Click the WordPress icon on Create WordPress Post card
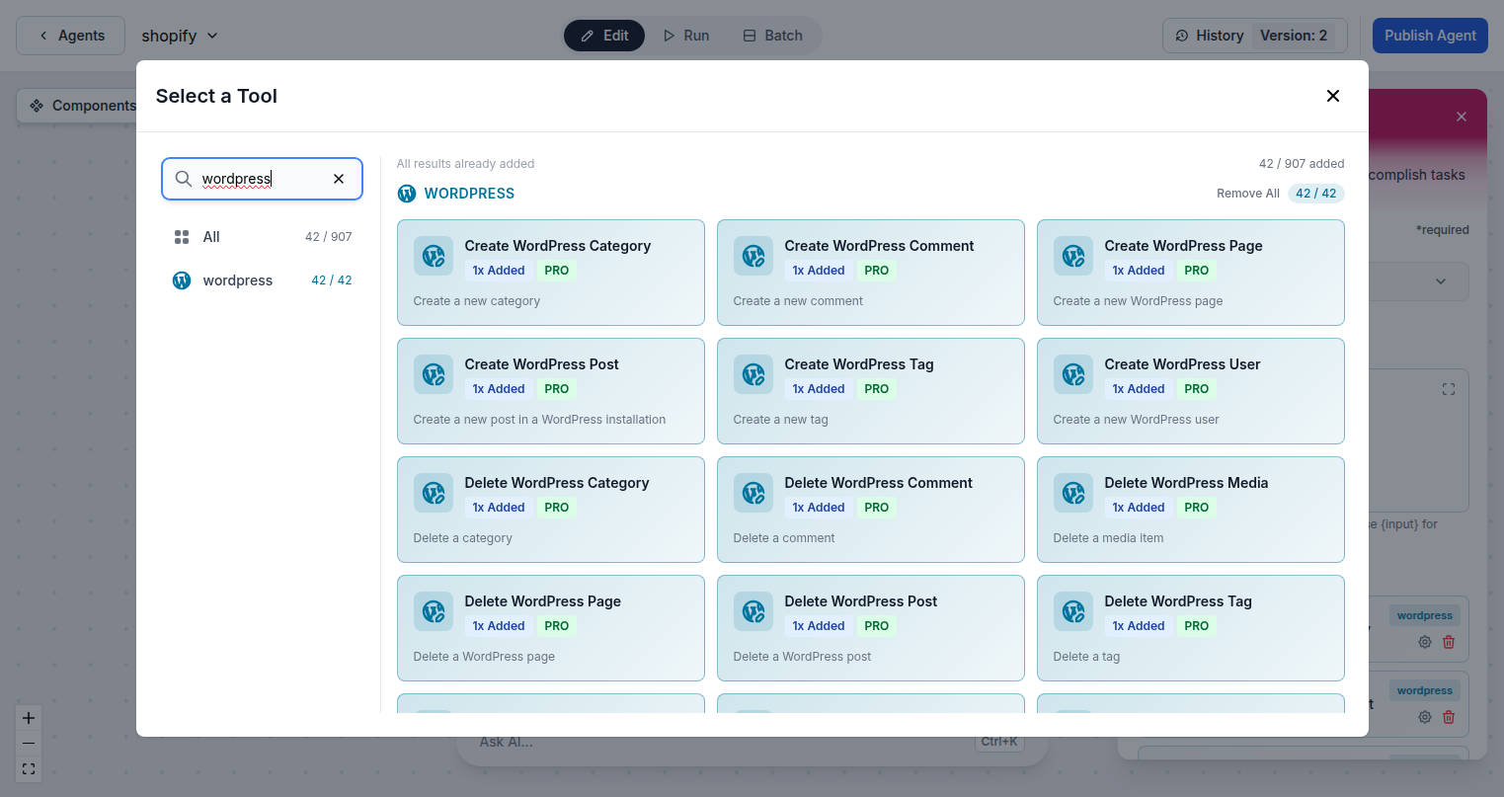The width and height of the screenshot is (1504, 797). coord(433,374)
